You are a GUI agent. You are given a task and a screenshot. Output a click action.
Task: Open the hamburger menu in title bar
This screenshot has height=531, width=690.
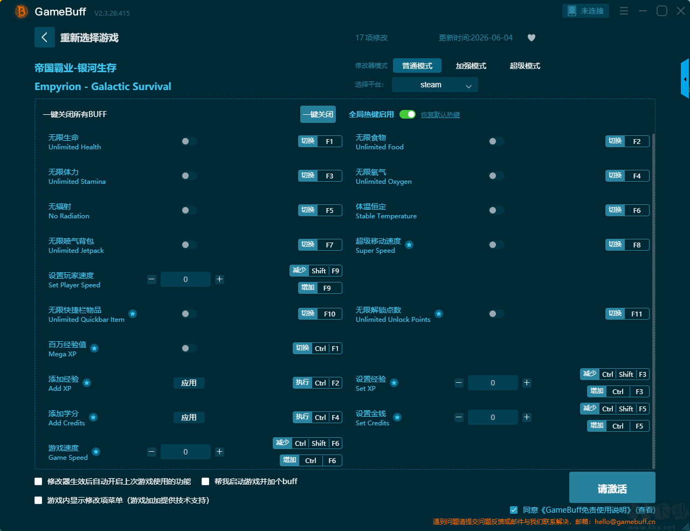tap(624, 11)
